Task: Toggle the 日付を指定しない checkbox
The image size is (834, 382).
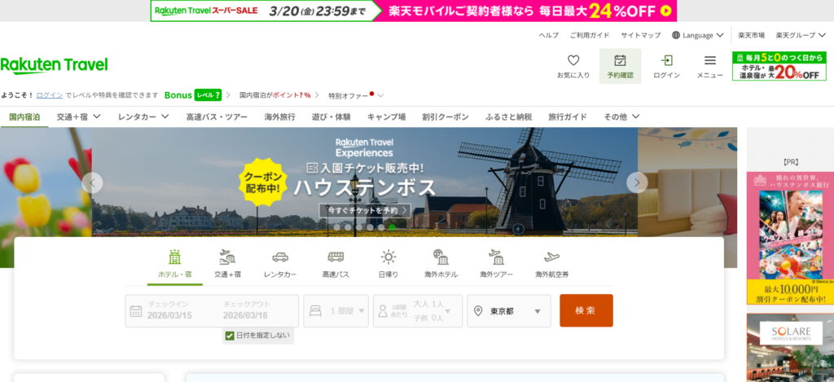Action: click(x=230, y=336)
